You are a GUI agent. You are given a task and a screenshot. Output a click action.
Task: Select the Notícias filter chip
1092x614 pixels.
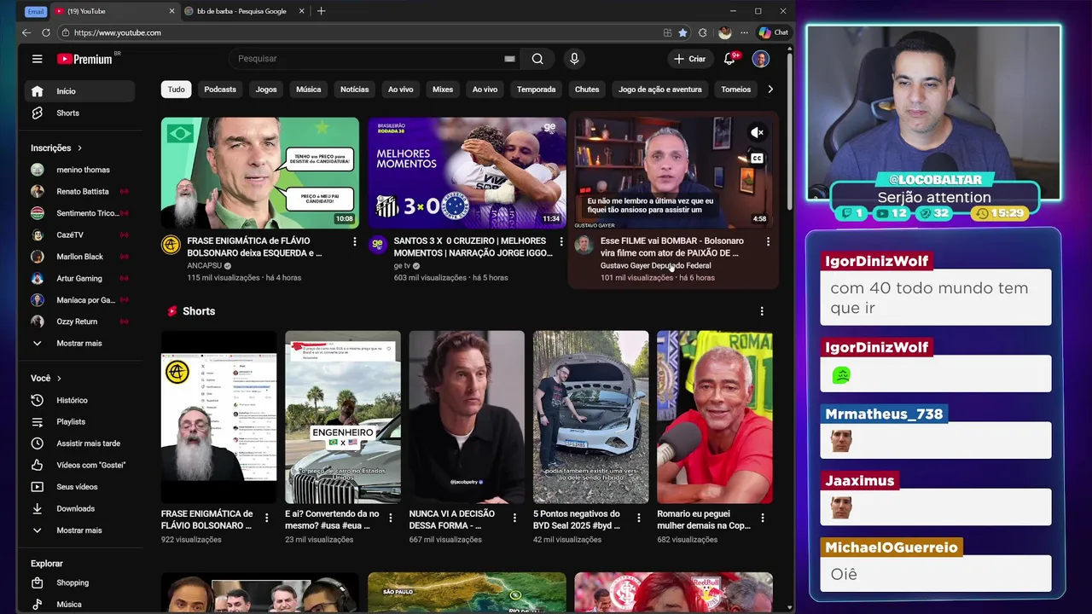[355, 90]
